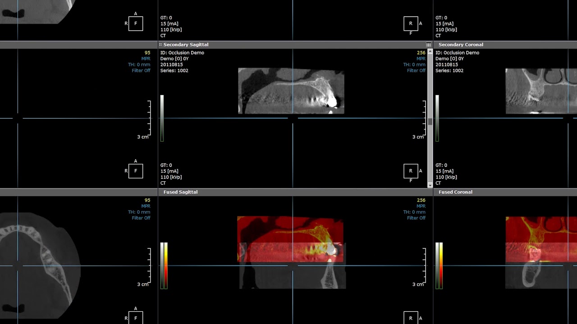This screenshot has width=577, height=324.
Task: Click date "20110815" in Secondary Coronal pane
Action: [446, 64]
